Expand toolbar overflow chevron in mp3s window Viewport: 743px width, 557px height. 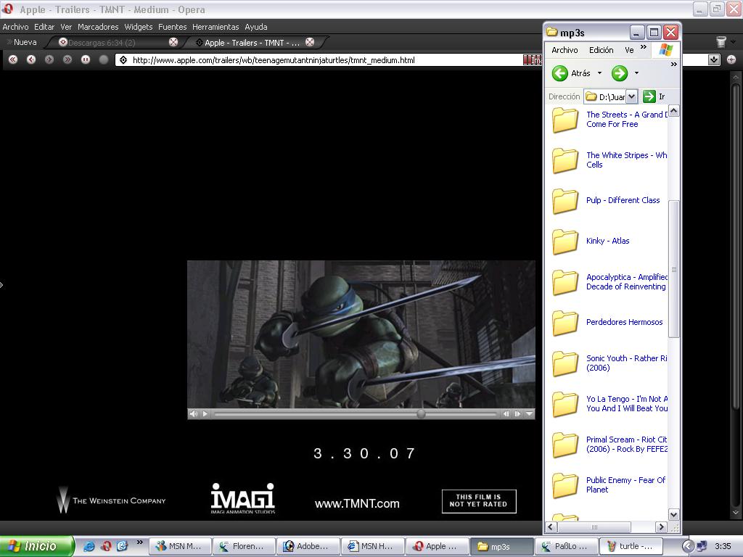pos(674,65)
